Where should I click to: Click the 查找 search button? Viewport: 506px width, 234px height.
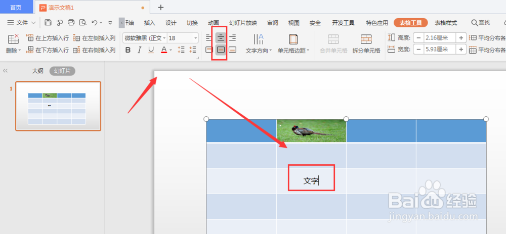481,23
